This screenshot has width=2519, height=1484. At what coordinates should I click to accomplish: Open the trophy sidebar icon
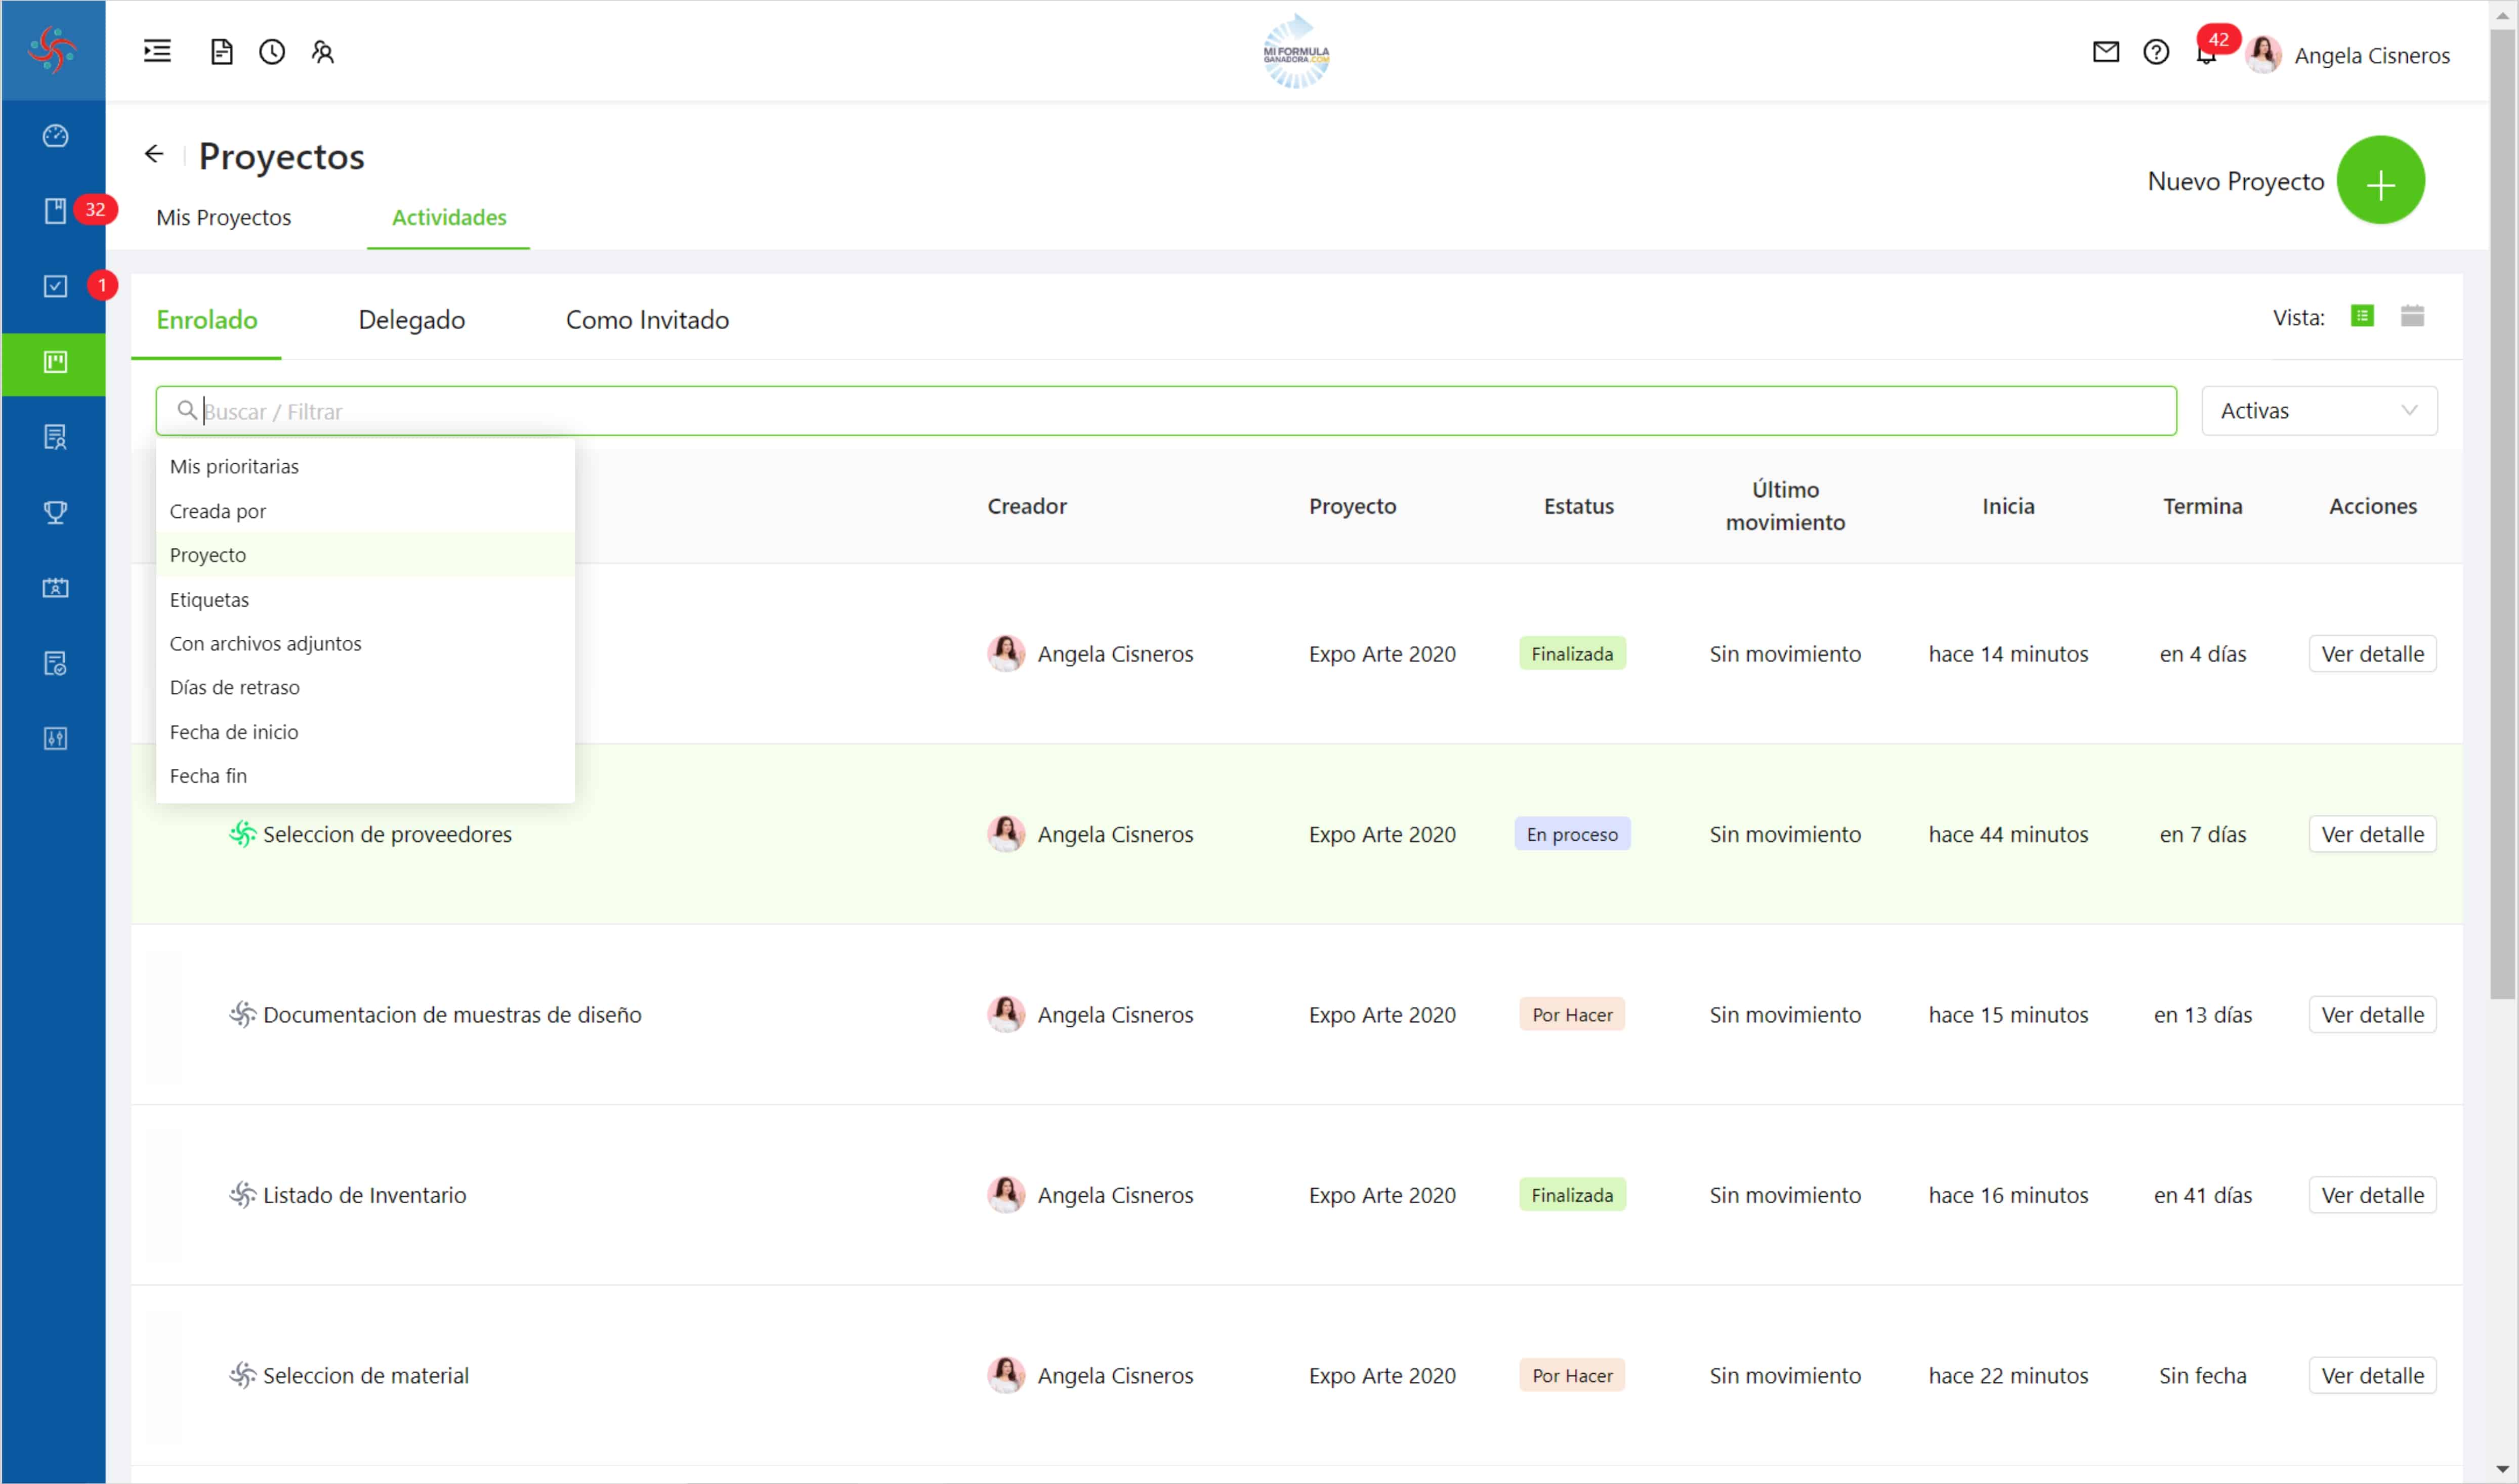coord(55,512)
